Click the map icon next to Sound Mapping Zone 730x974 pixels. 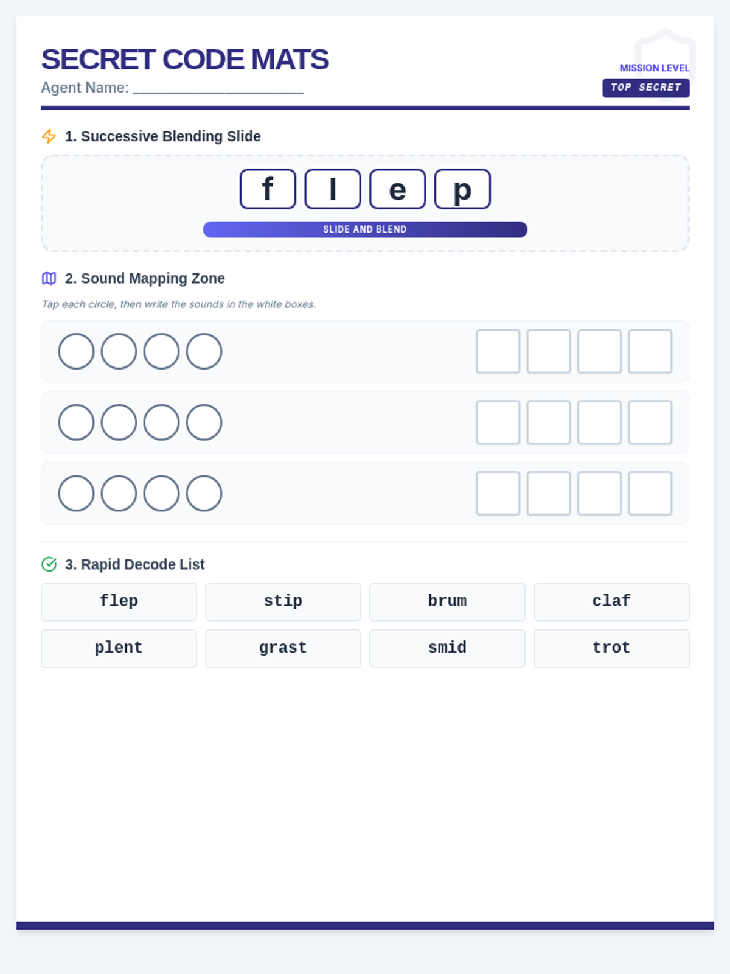point(49,278)
